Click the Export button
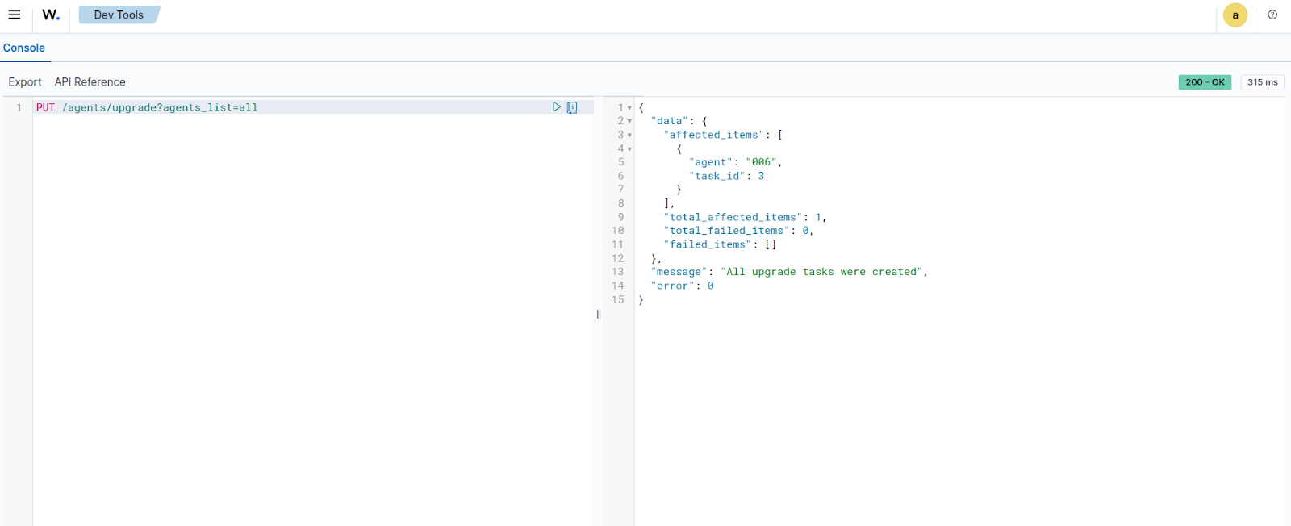The width and height of the screenshot is (1291, 526). (25, 82)
